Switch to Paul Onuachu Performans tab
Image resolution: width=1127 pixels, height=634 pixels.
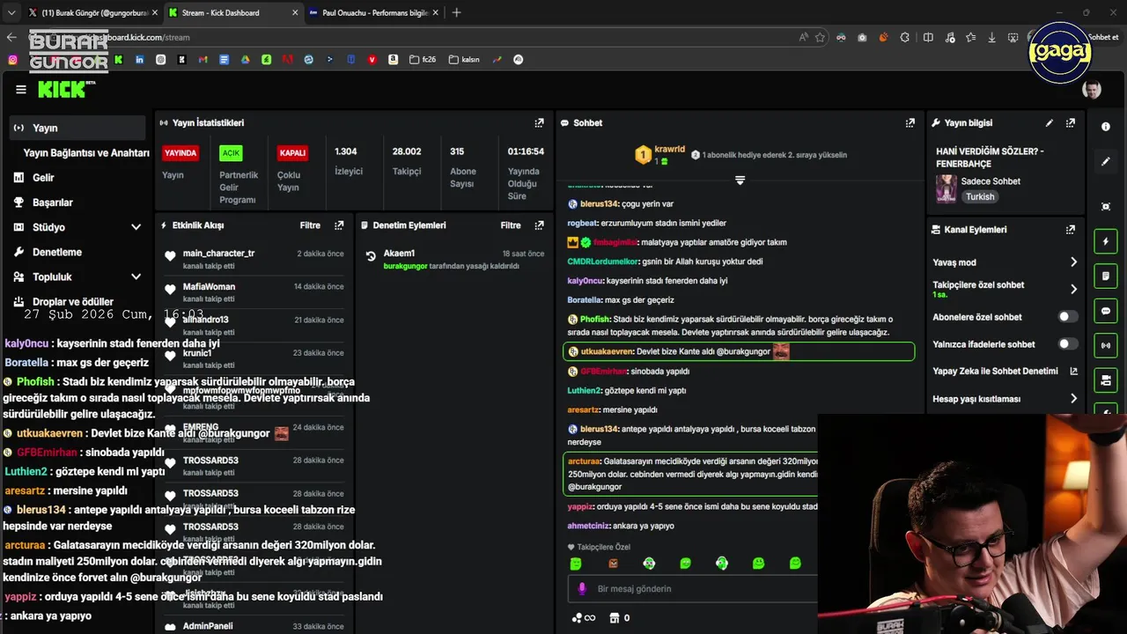coord(375,12)
